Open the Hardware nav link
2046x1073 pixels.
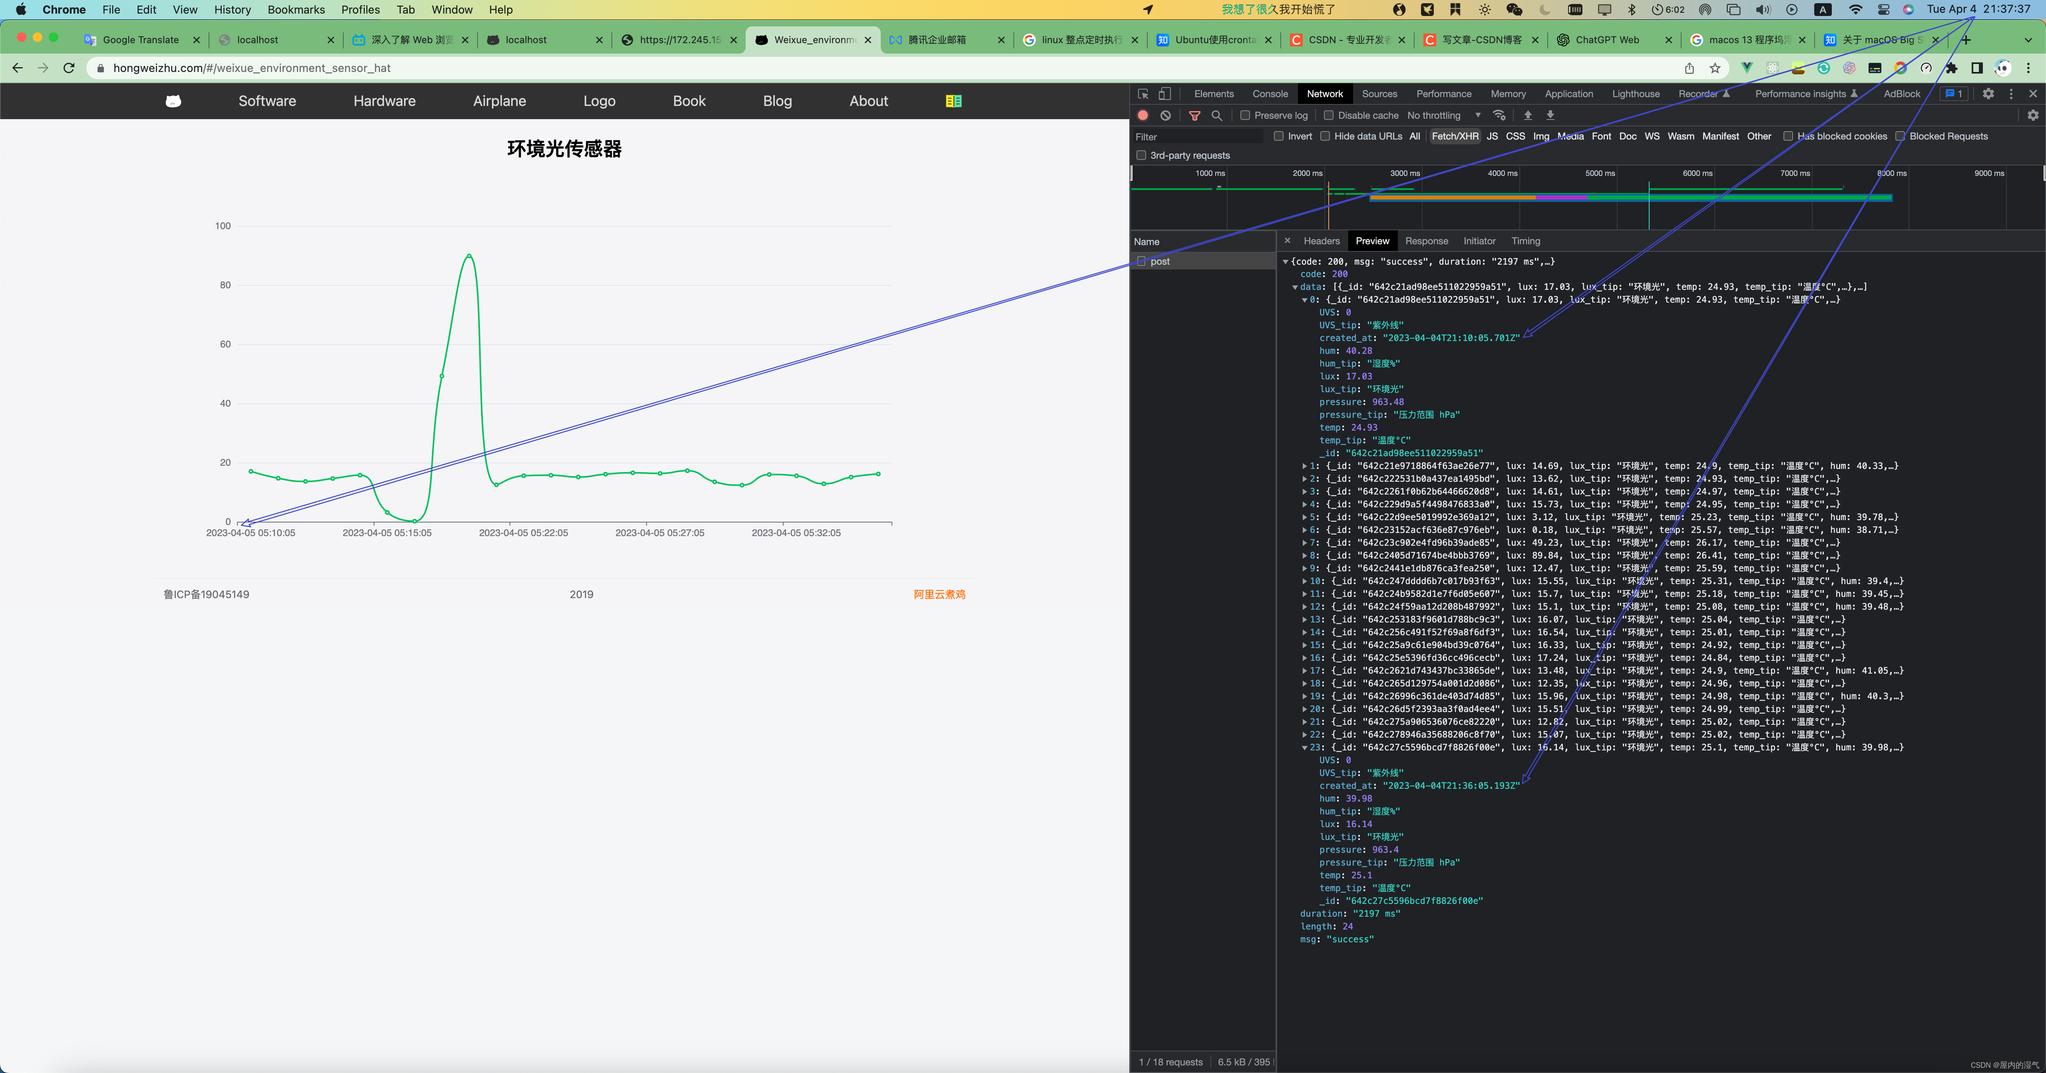click(x=384, y=101)
